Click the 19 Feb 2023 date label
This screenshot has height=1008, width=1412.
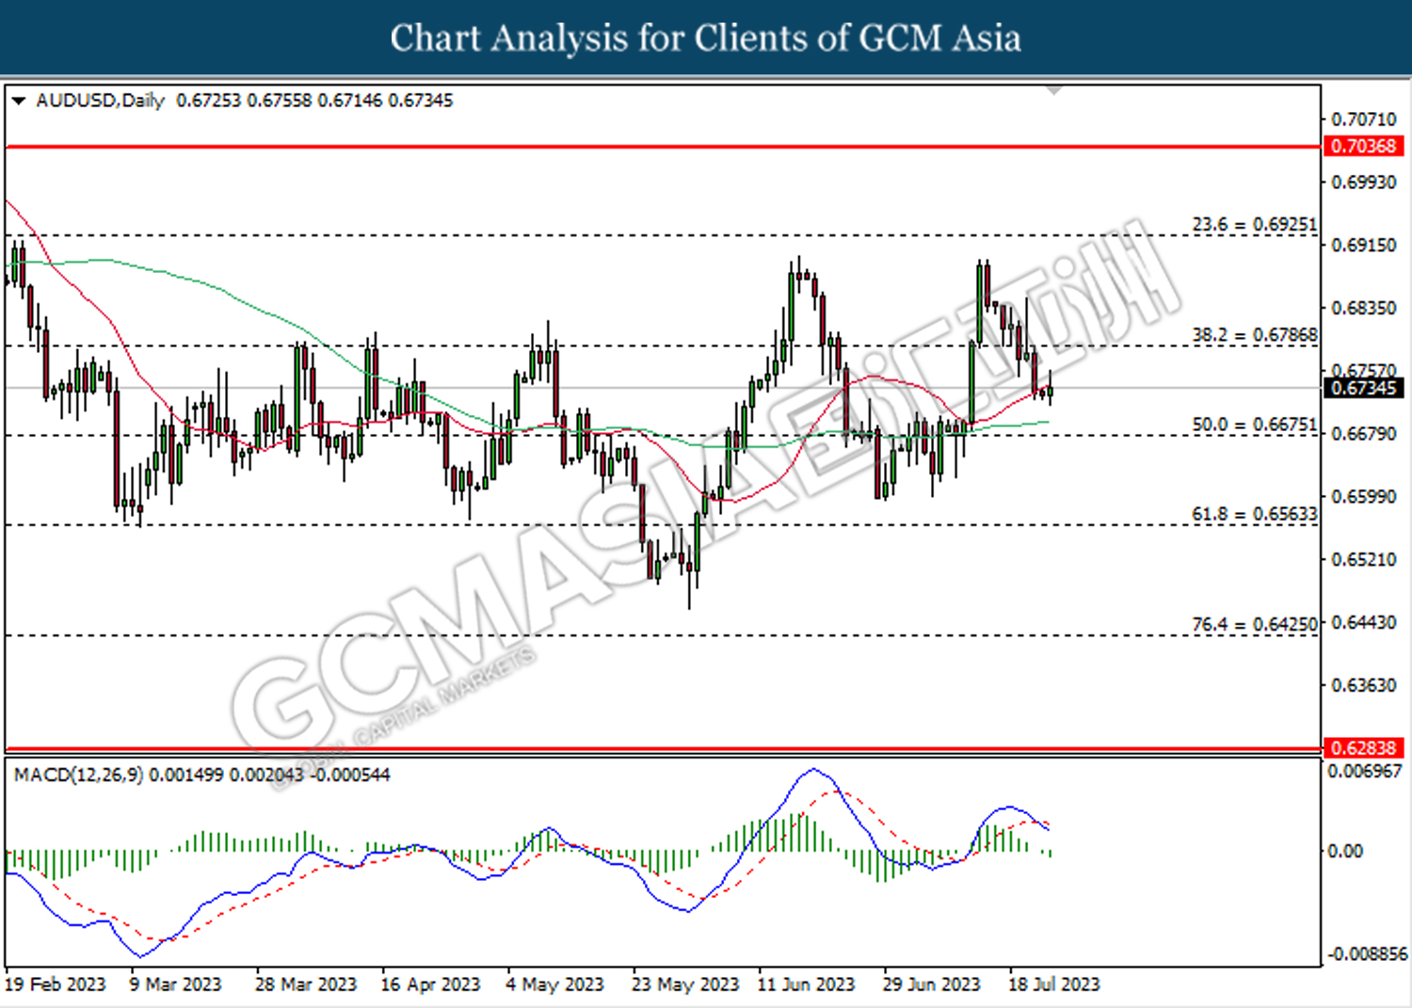coord(56,984)
